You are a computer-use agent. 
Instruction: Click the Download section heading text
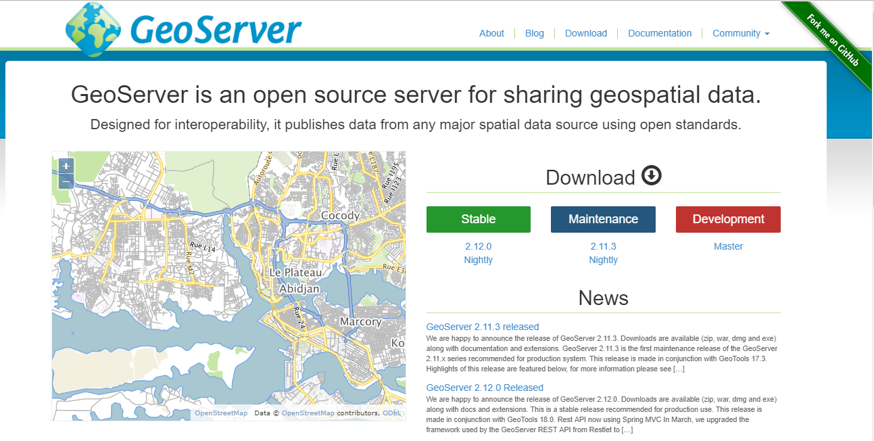[x=590, y=177]
